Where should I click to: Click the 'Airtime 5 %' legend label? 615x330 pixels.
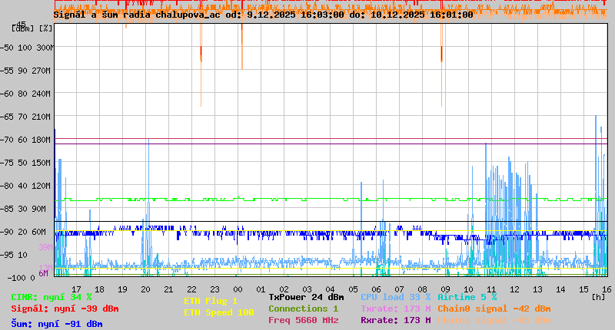tap(467, 297)
